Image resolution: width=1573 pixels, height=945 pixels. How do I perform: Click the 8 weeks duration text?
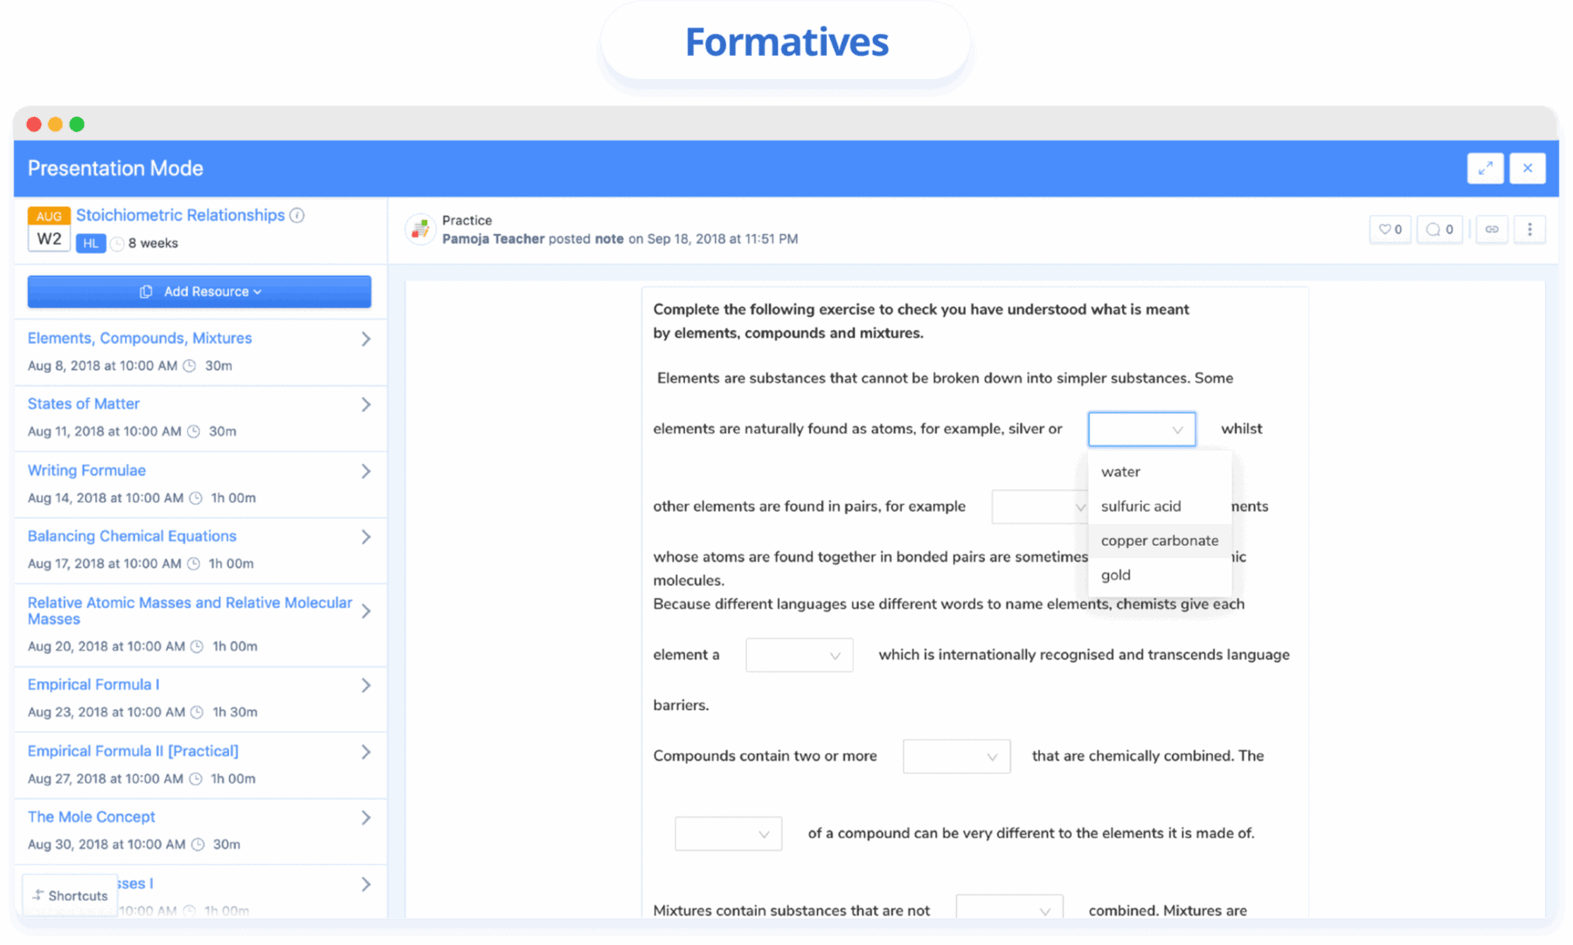153,244
